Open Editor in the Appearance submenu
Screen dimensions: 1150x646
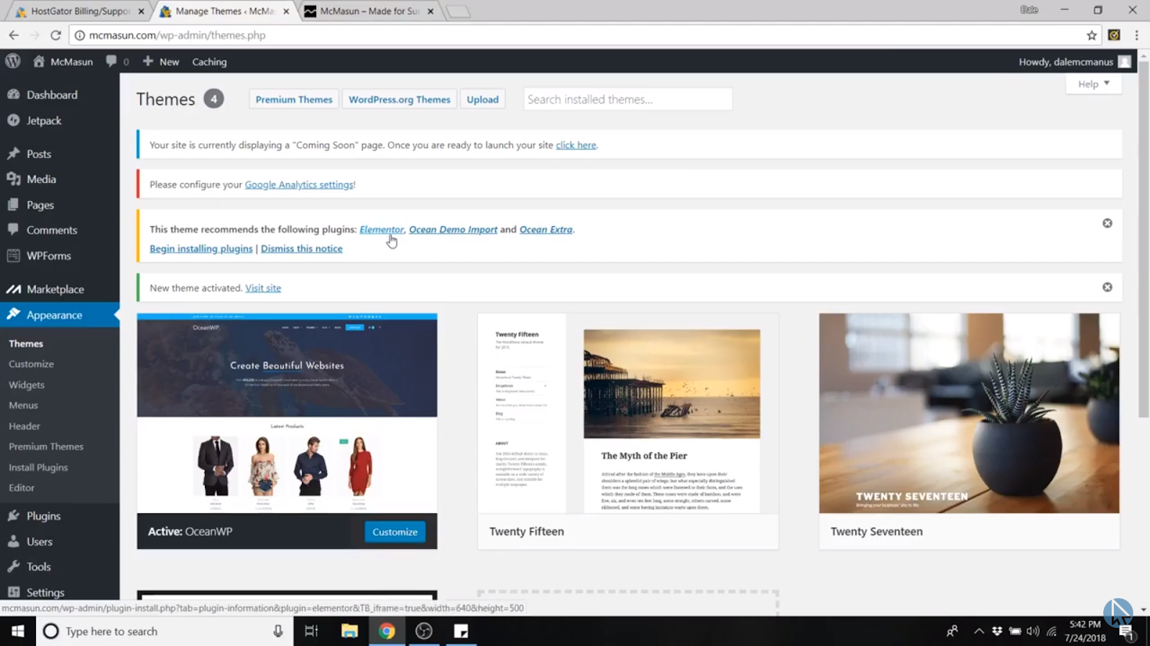(x=22, y=488)
